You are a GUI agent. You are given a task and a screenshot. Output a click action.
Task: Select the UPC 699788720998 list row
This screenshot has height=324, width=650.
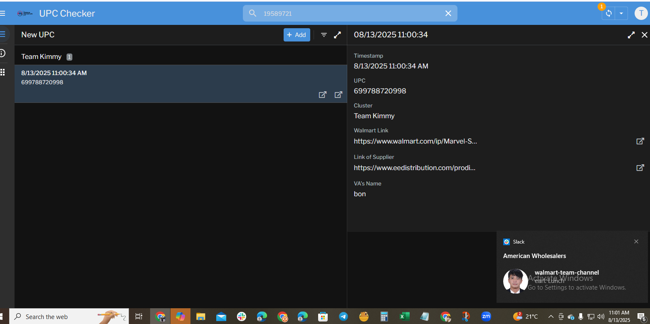point(166,78)
